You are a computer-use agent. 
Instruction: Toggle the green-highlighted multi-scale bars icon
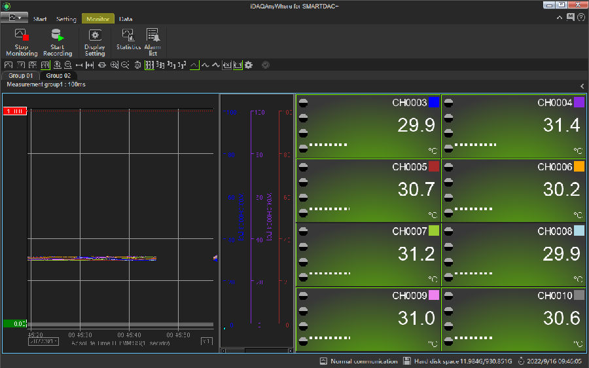[149, 65]
